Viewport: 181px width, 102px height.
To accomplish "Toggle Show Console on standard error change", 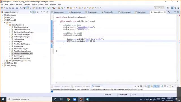I will [158, 86].
